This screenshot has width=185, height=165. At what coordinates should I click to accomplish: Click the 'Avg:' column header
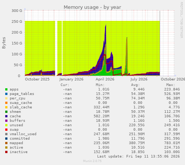coord(135,85)
